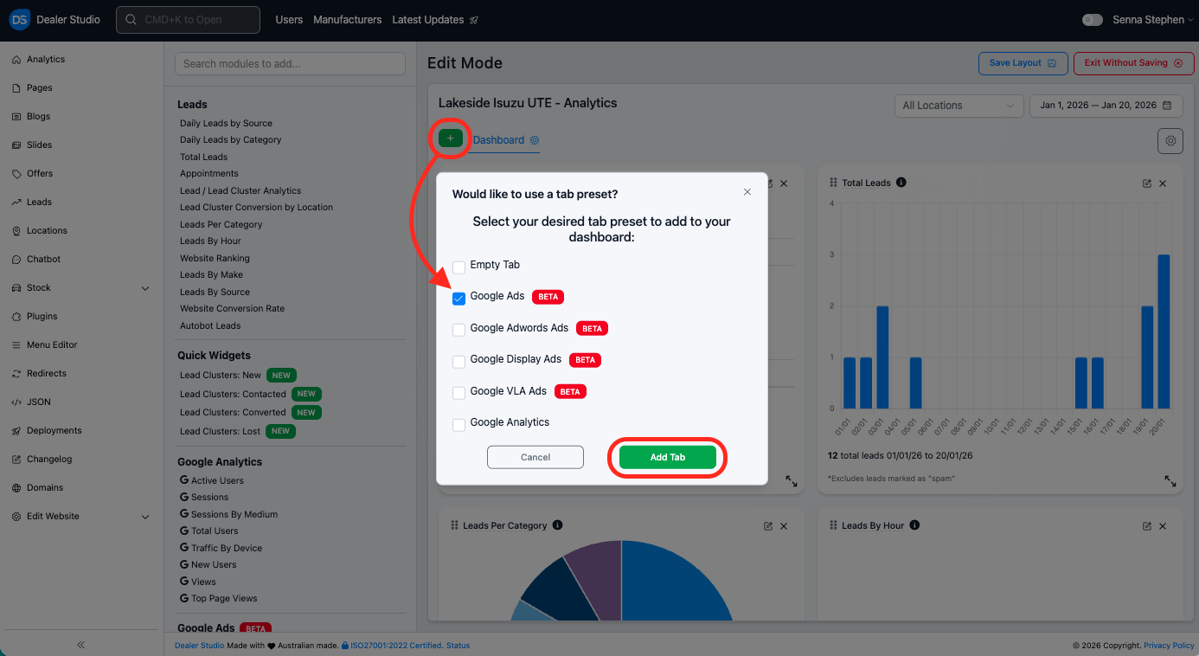The width and height of the screenshot is (1199, 656).
Task: Click the rocket icon next to Latest Updates
Action: [x=474, y=20]
